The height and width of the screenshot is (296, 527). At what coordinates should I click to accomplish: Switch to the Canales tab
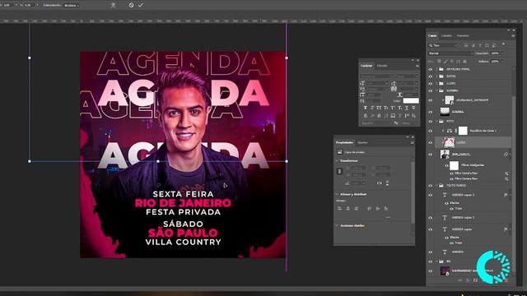(x=446, y=35)
